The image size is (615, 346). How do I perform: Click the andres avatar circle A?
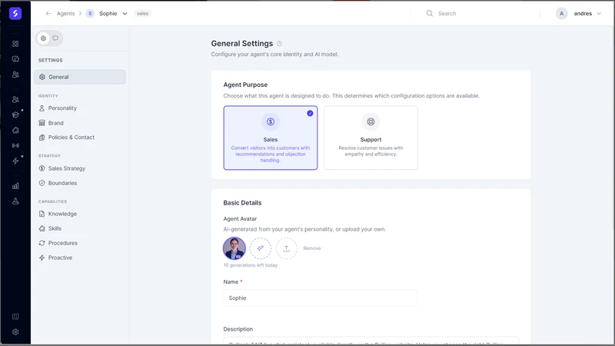tap(562, 13)
